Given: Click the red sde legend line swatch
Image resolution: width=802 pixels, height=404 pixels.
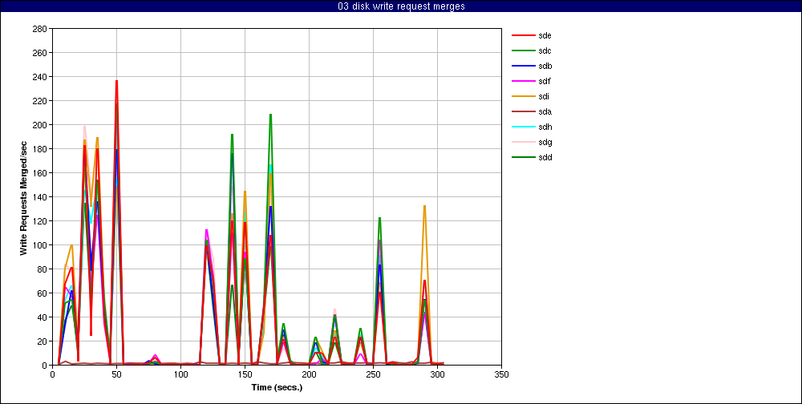Looking at the screenshot, I should coord(523,36).
